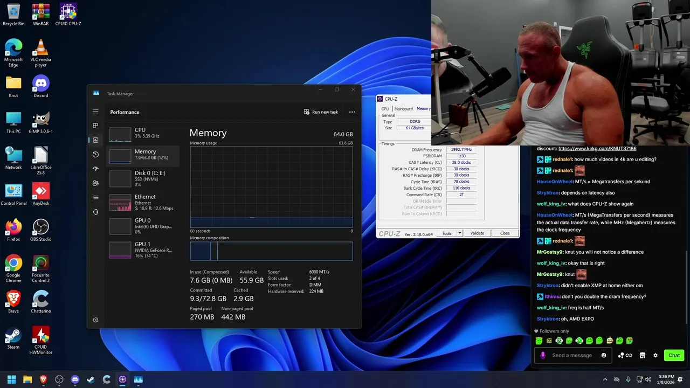The image size is (690, 388).
Task: Open Control Panel desktop icon
Action: point(13,194)
